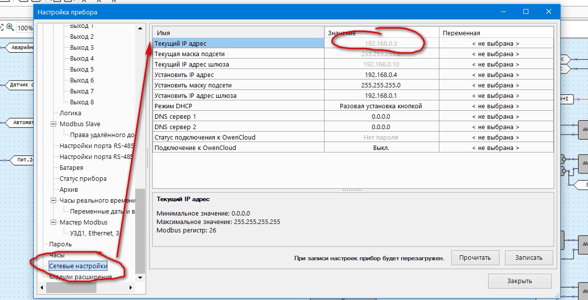Click variable cell for Режим DHCP row

coord(496,106)
